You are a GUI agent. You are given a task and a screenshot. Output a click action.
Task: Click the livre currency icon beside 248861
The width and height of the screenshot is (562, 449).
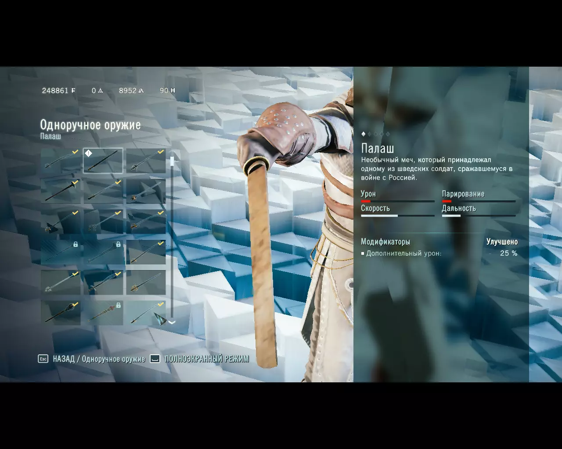(x=73, y=91)
